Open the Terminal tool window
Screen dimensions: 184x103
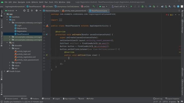46,99
